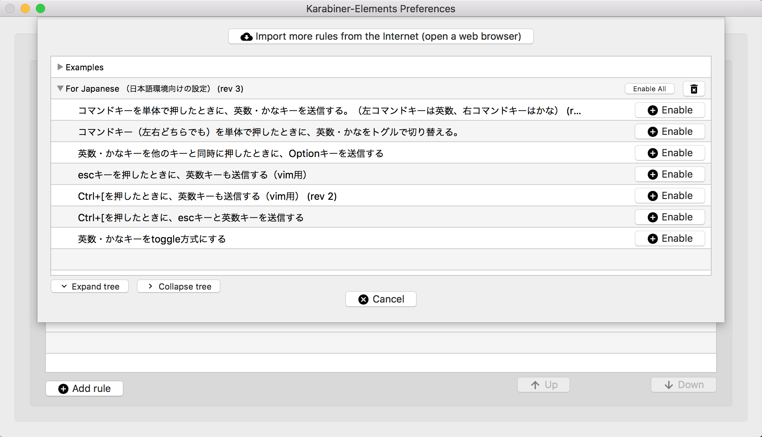762x437 pixels.
Task: Click the plus icon on the escキー rule's Enable button
Action: tap(652, 174)
